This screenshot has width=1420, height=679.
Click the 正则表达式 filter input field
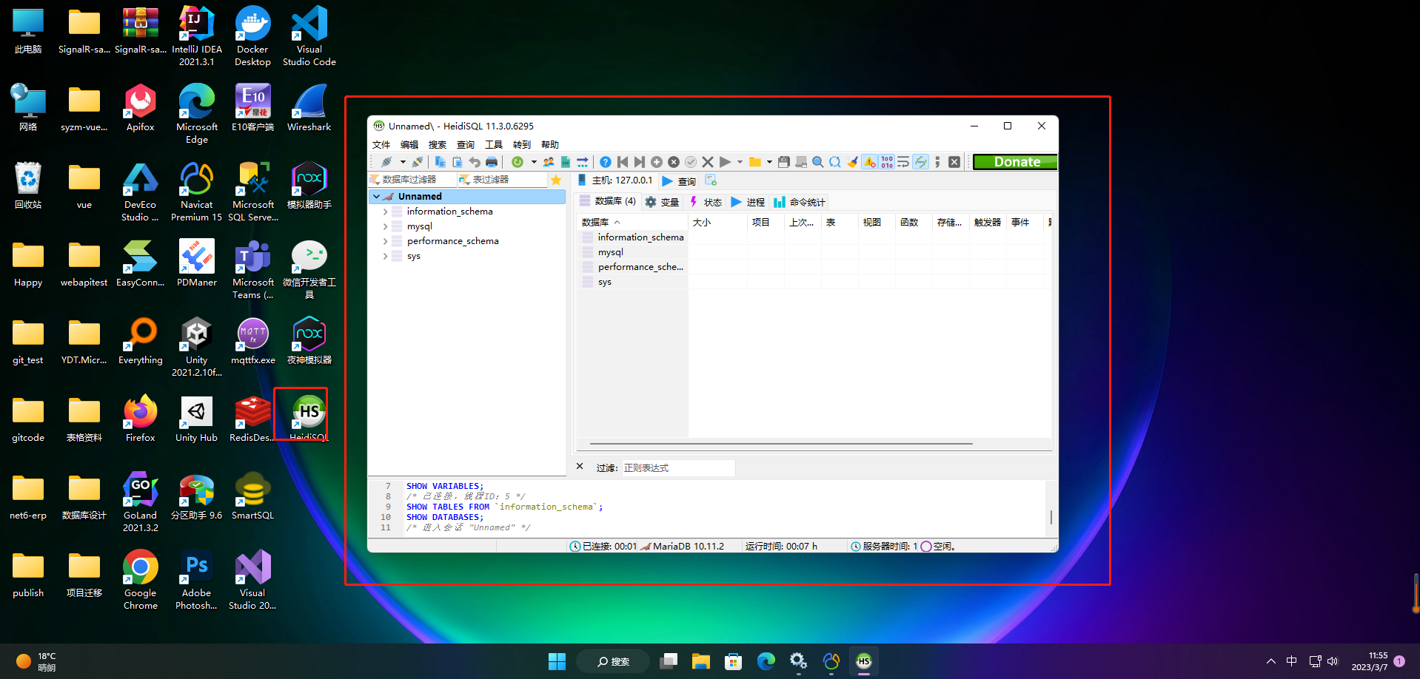(x=677, y=468)
